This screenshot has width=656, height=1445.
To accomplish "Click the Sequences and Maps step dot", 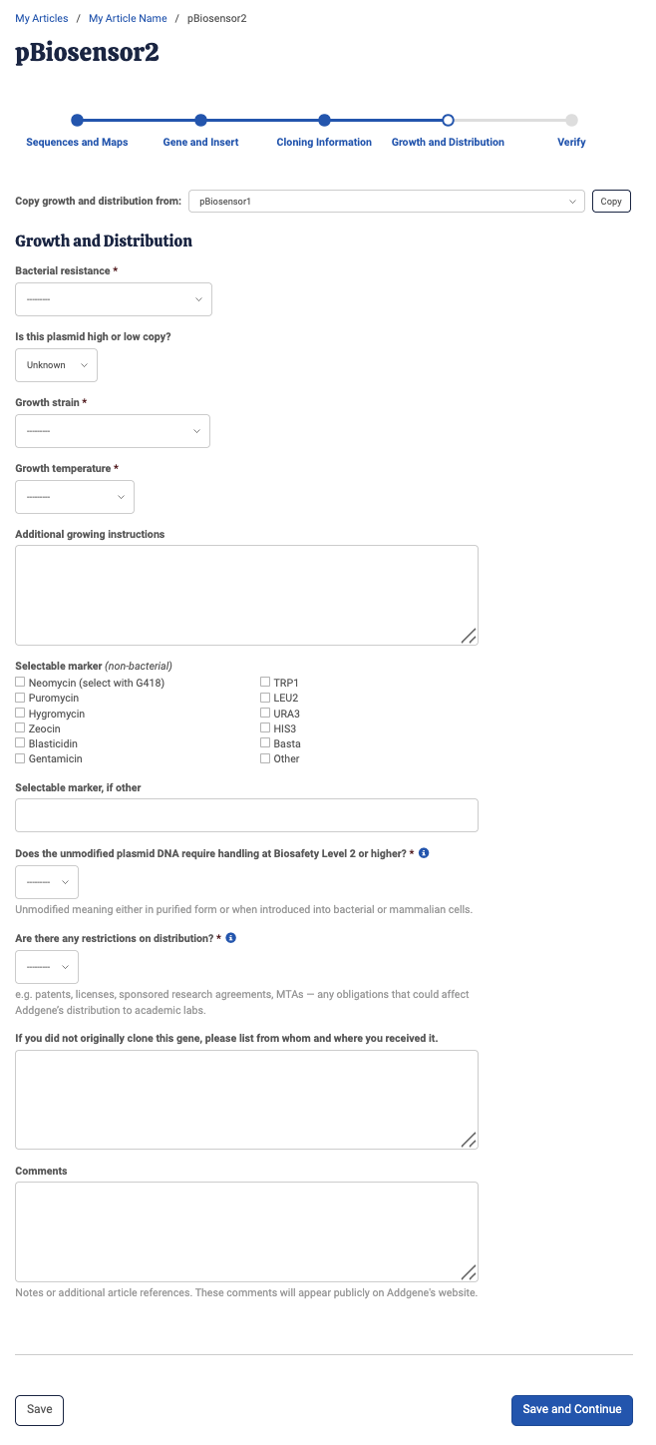I will [77, 120].
